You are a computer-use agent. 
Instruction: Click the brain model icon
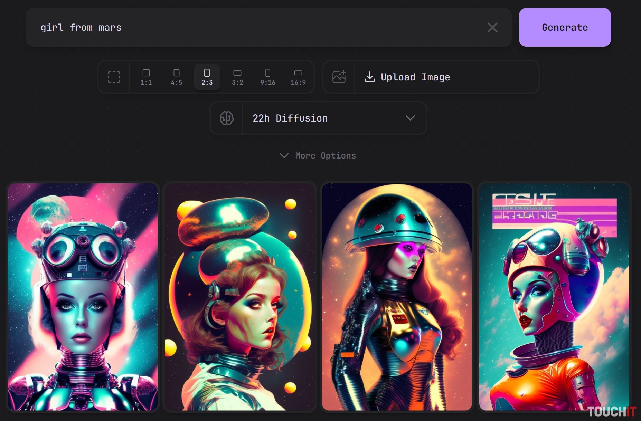point(226,118)
